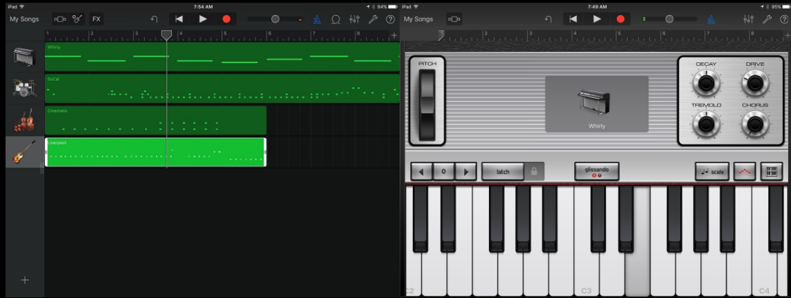Add a song section with the plus button
Image resolution: width=791 pixels, height=298 pixels.
coord(394,35)
